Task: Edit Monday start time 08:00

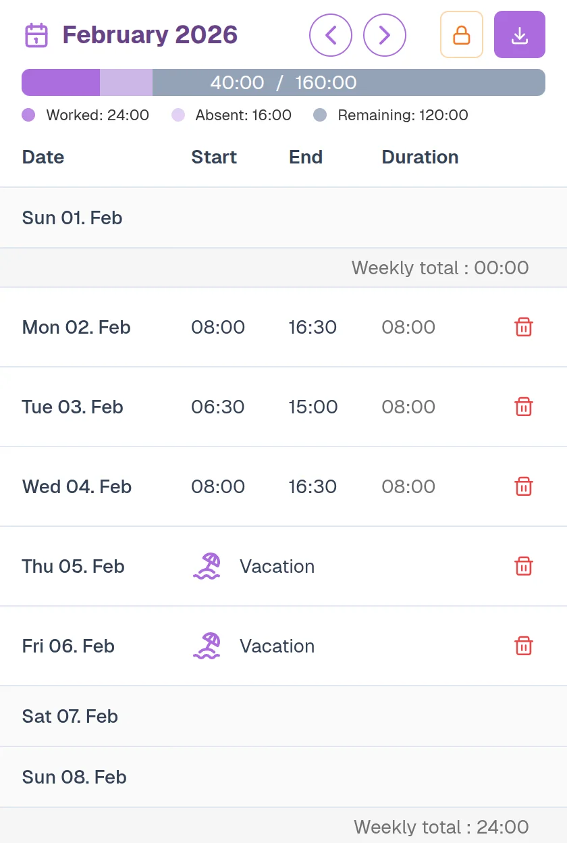Action: 218,328
